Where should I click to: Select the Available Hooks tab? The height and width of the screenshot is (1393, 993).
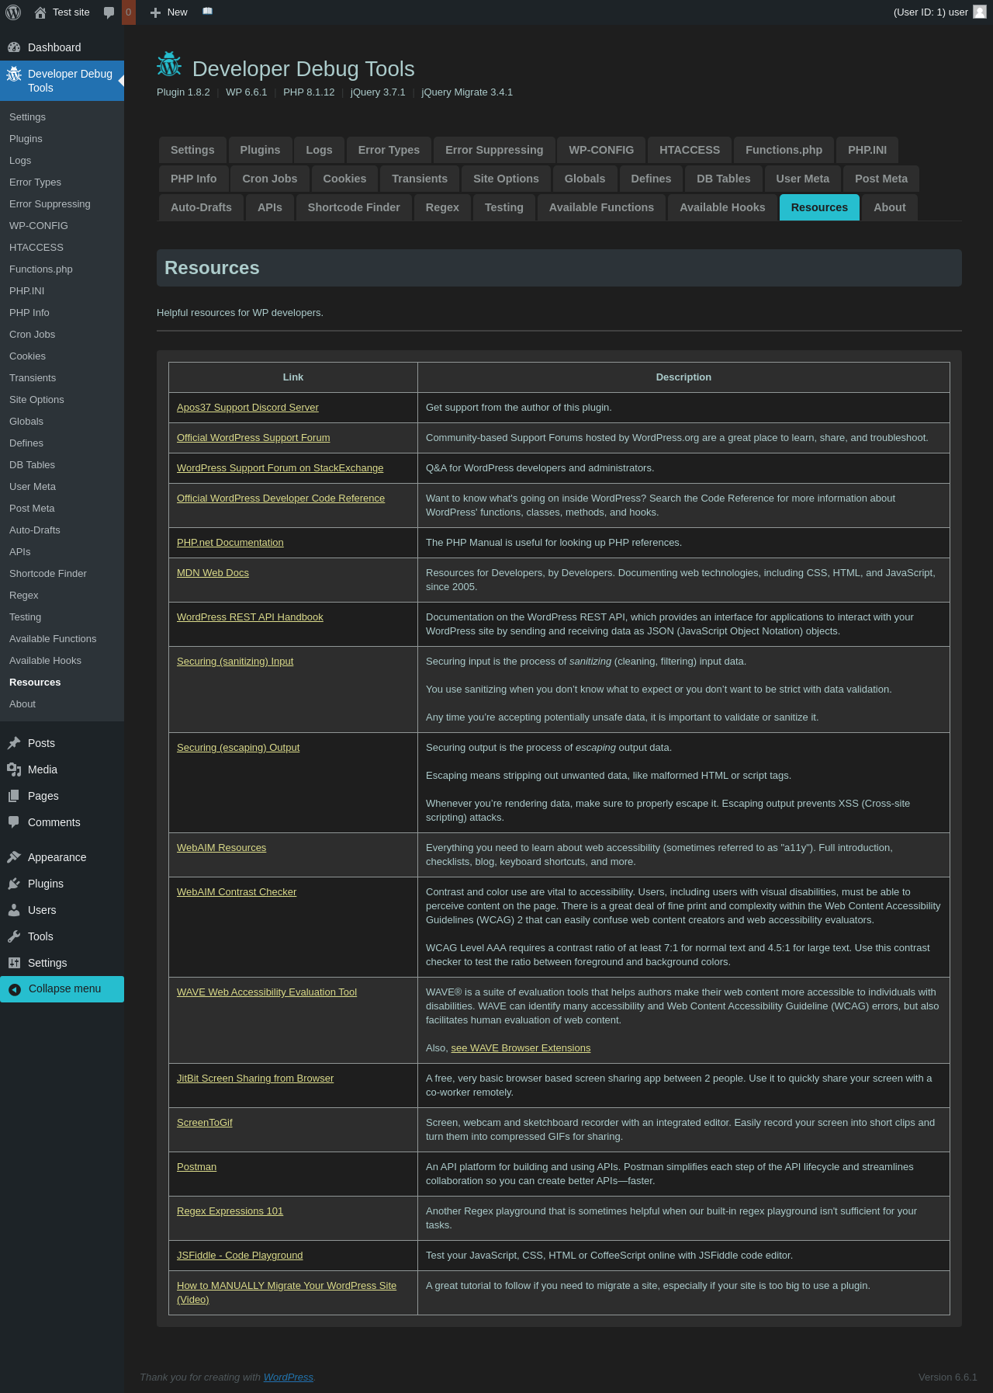point(722,207)
